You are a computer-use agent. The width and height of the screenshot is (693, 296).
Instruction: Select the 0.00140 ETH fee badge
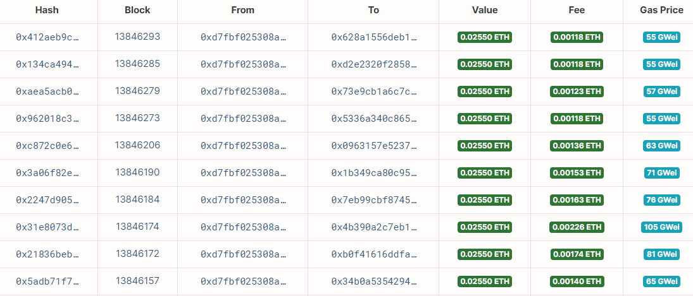(x=577, y=281)
